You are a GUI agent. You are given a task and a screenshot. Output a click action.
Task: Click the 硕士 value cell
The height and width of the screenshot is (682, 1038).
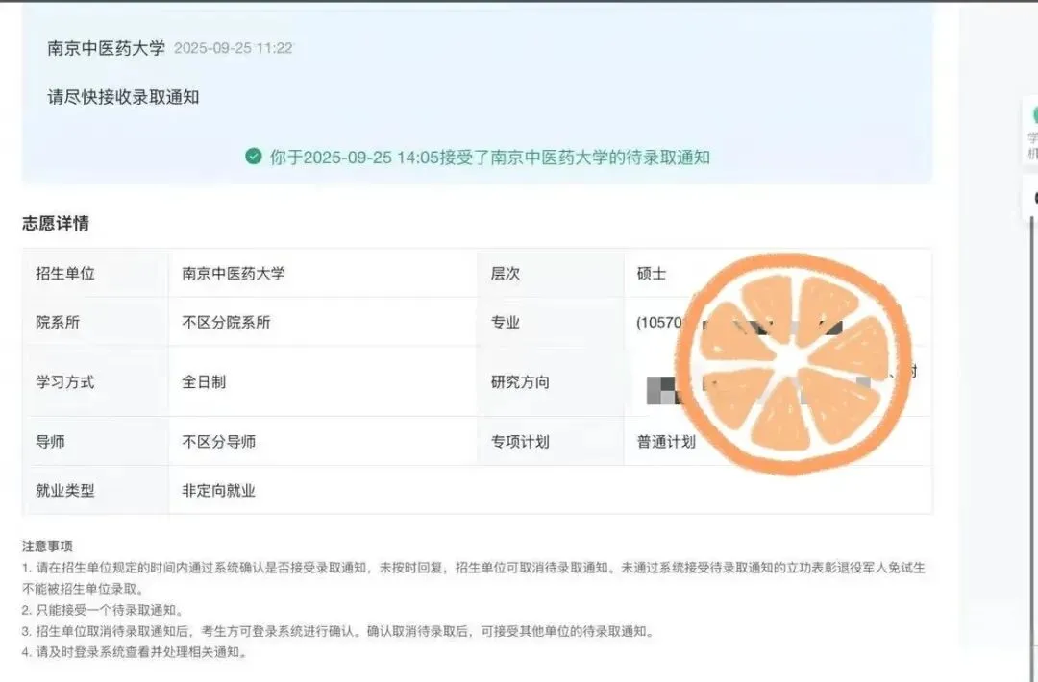point(778,273)
